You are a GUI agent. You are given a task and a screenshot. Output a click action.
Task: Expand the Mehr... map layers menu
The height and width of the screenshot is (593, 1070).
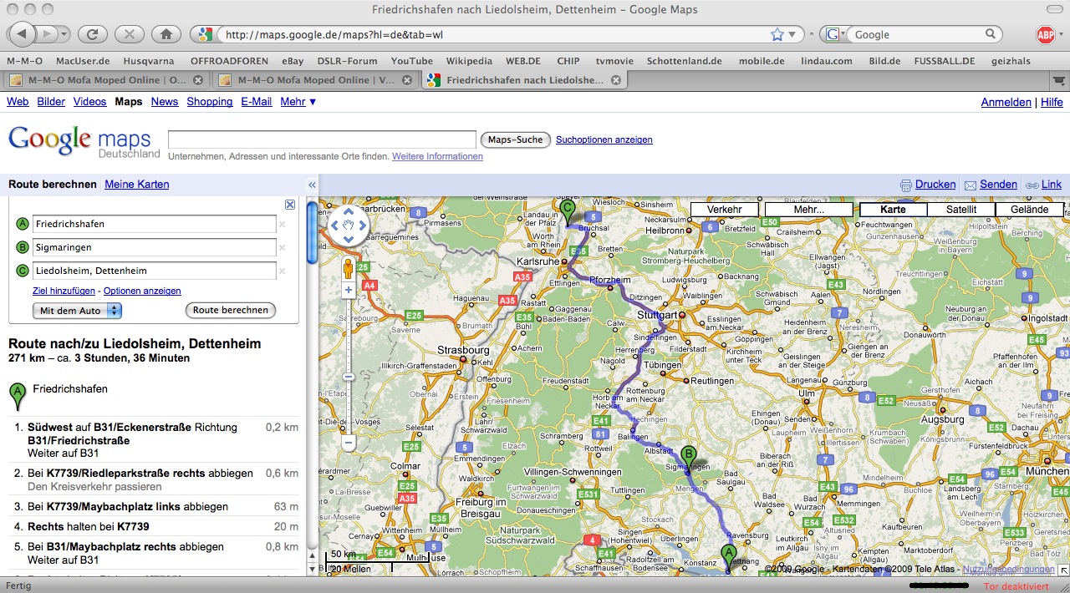(x=808, y=210)
